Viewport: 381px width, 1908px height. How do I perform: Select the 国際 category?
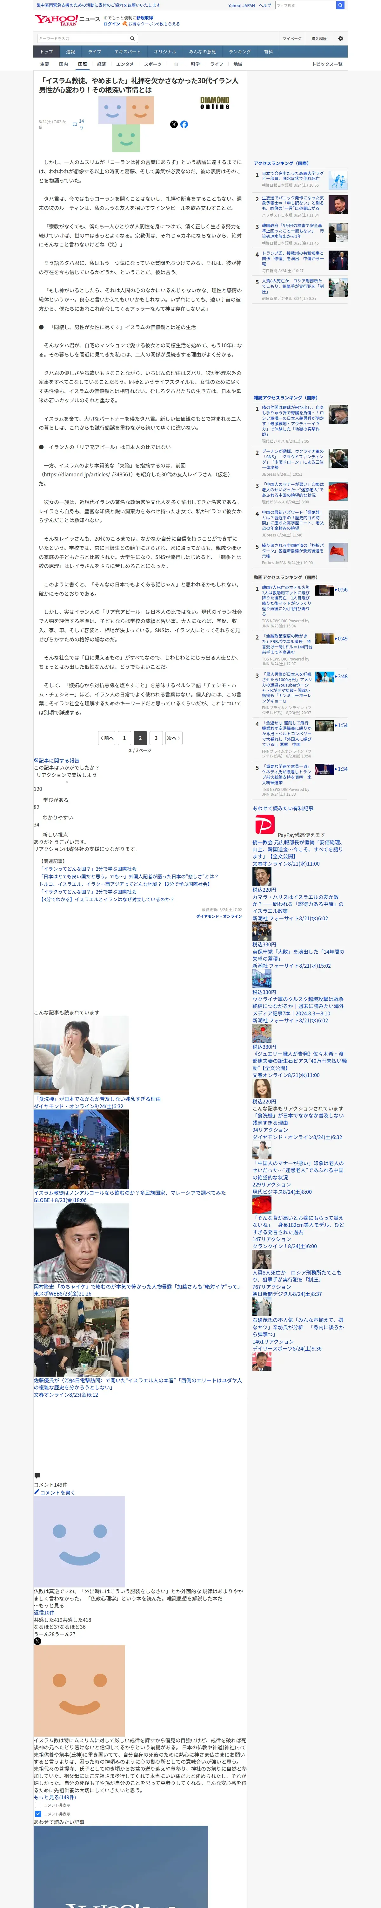coord(82,65)
